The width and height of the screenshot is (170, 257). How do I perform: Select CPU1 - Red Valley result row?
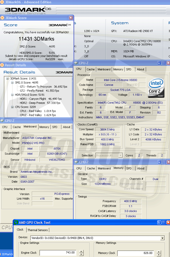click(38, 111)
